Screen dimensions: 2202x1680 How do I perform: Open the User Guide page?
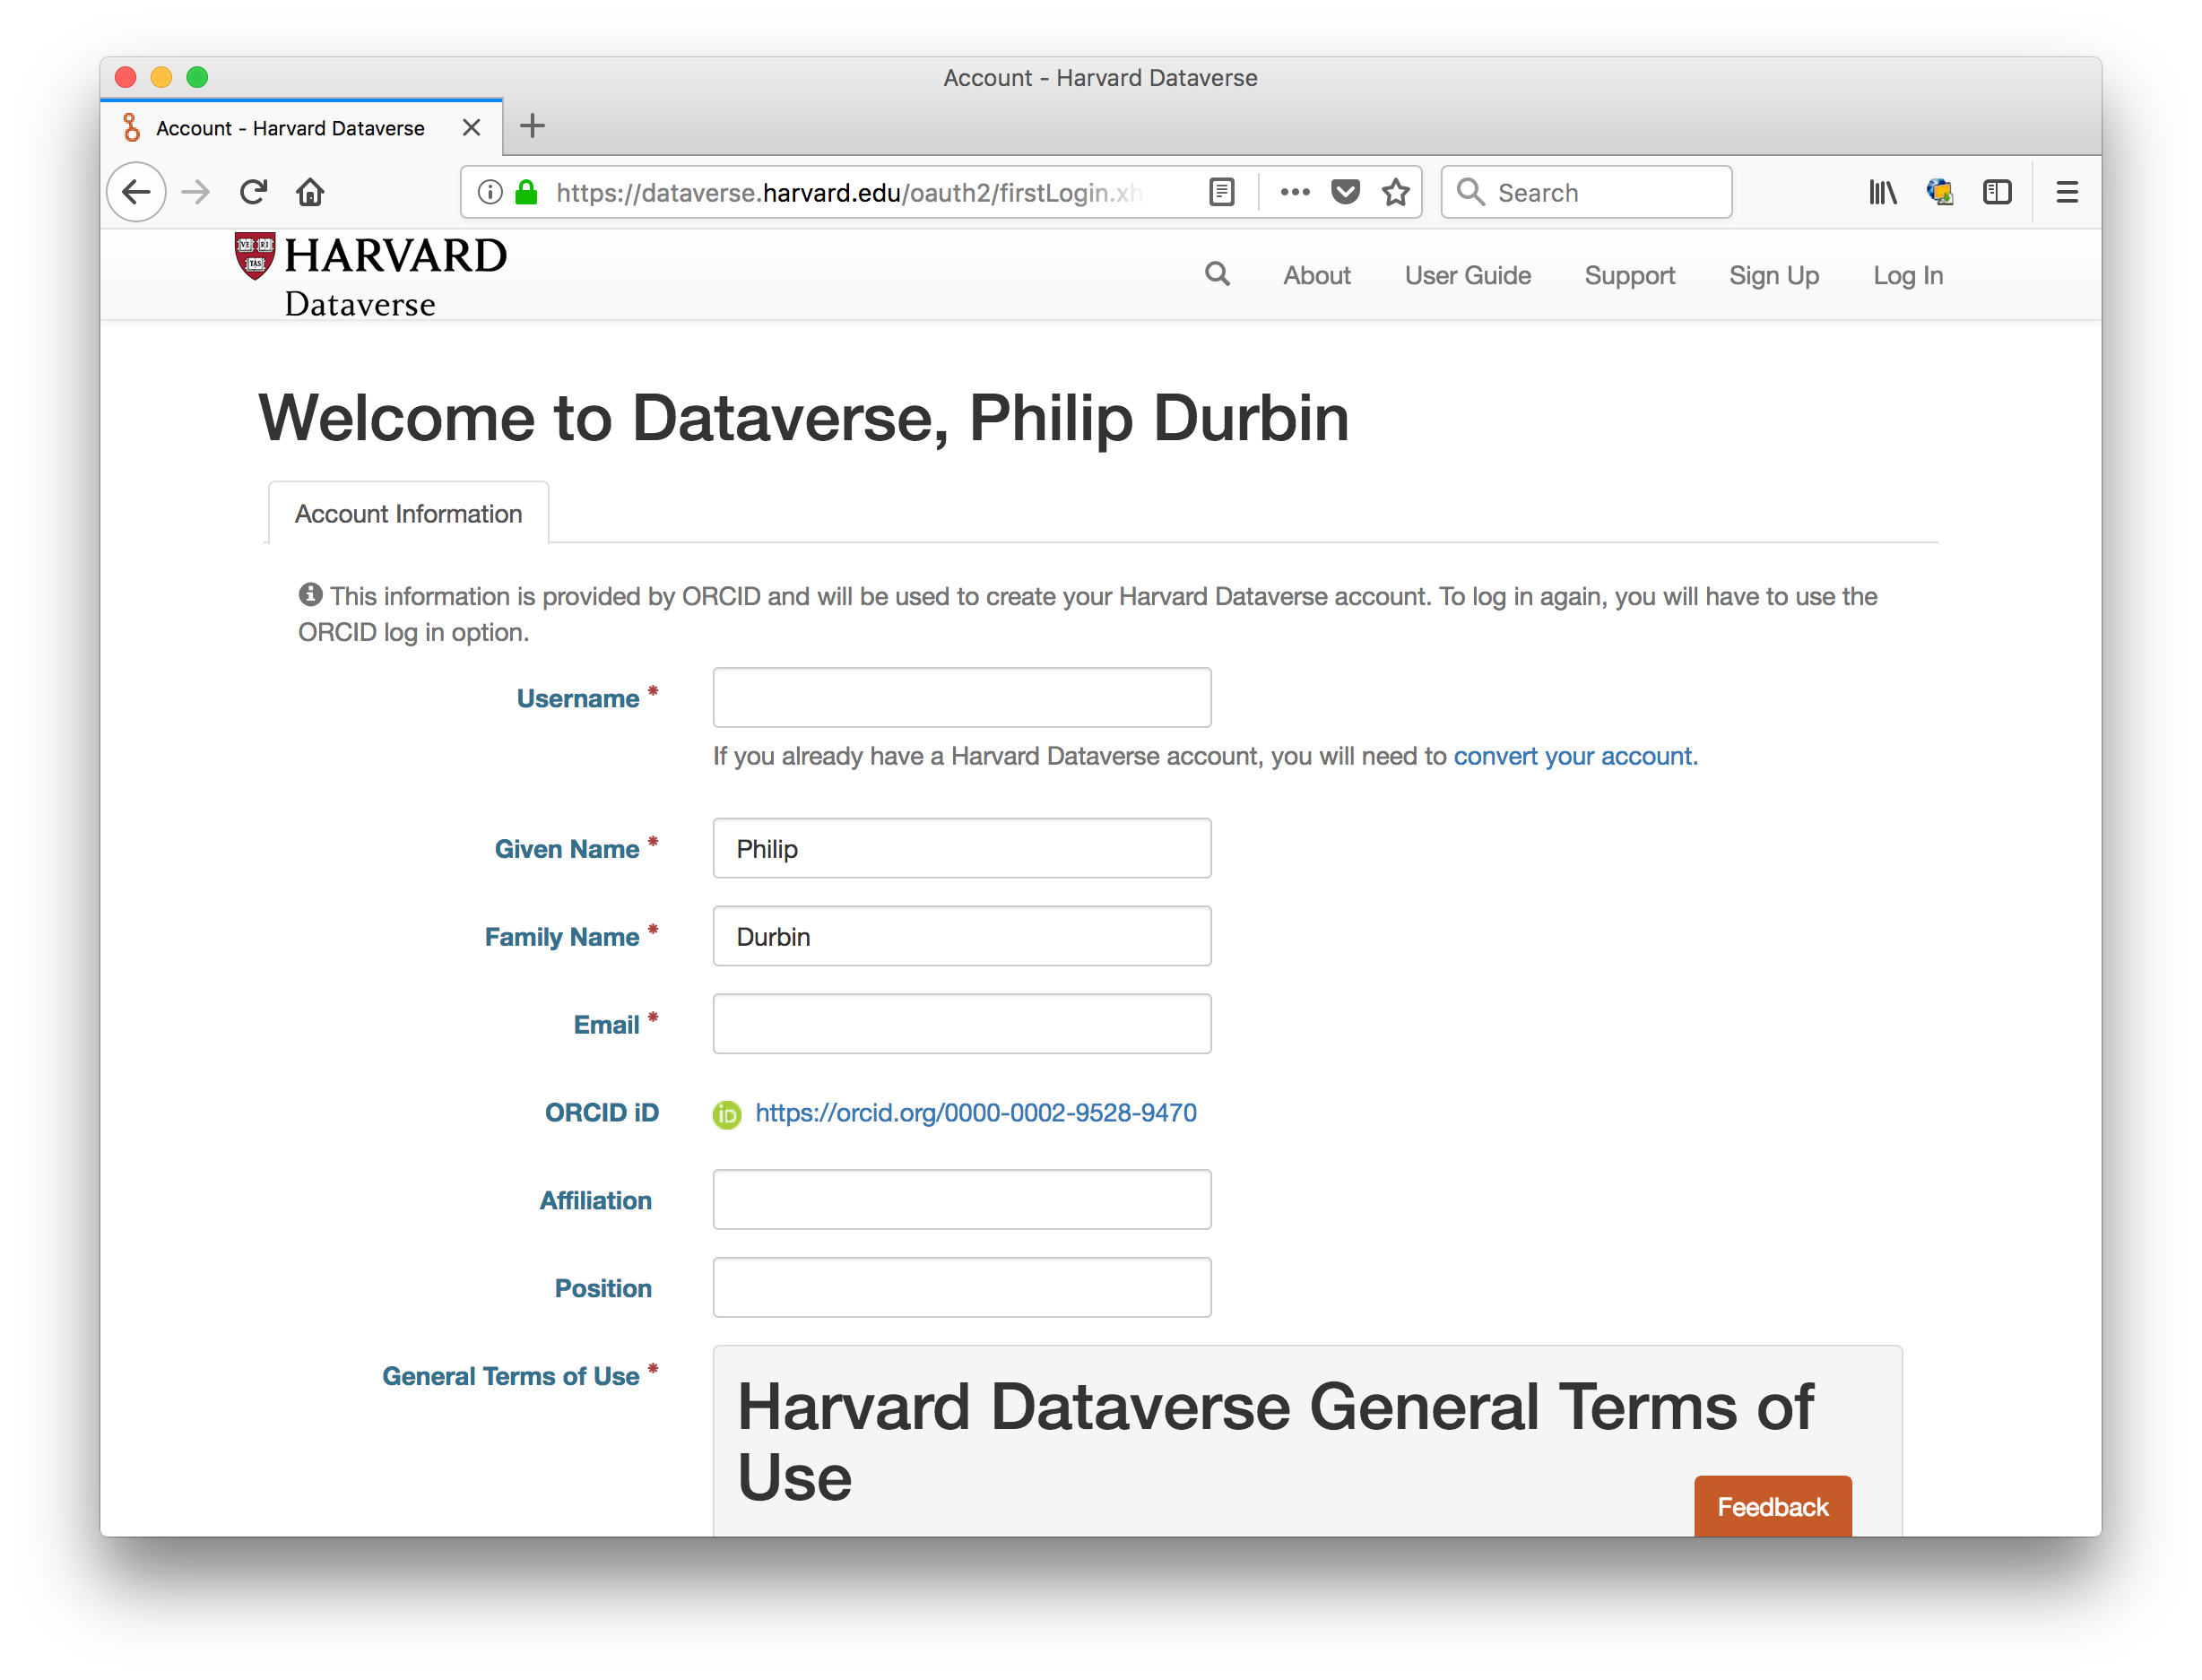pos(1468,275)
